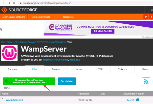The width and height of the screenshot is (153, 104).
Task: Go to WampServer breadcrumb
Action: click(61, 42)
